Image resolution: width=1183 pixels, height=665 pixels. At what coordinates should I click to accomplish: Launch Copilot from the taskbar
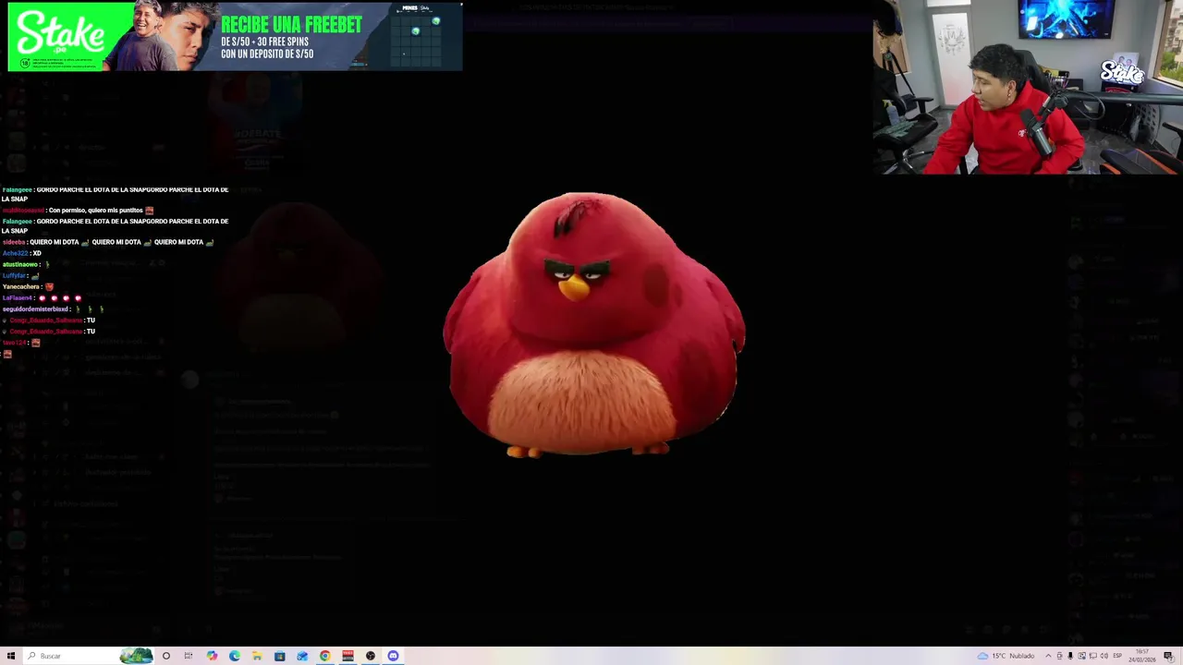(x=212, y=656)
